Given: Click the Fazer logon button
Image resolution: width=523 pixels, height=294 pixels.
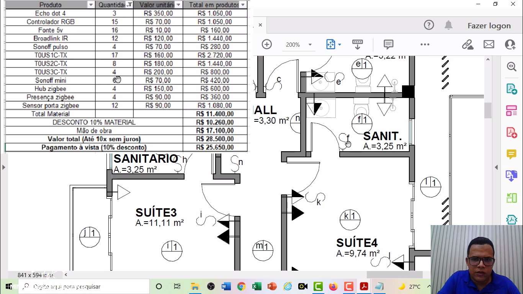Looking at the screenshot, I should pyautogui.click(x=489, y=26).
